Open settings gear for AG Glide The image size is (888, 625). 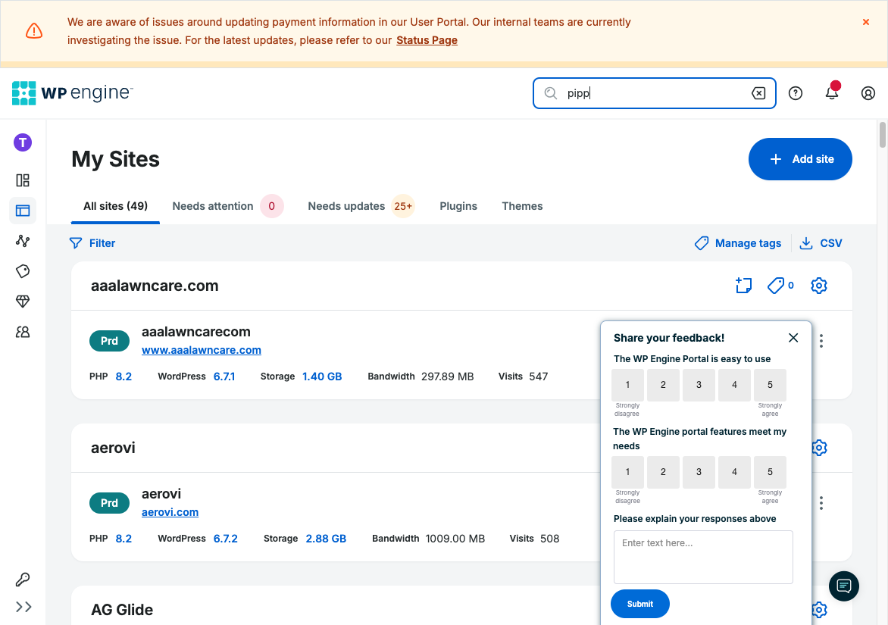pos(820,610)
